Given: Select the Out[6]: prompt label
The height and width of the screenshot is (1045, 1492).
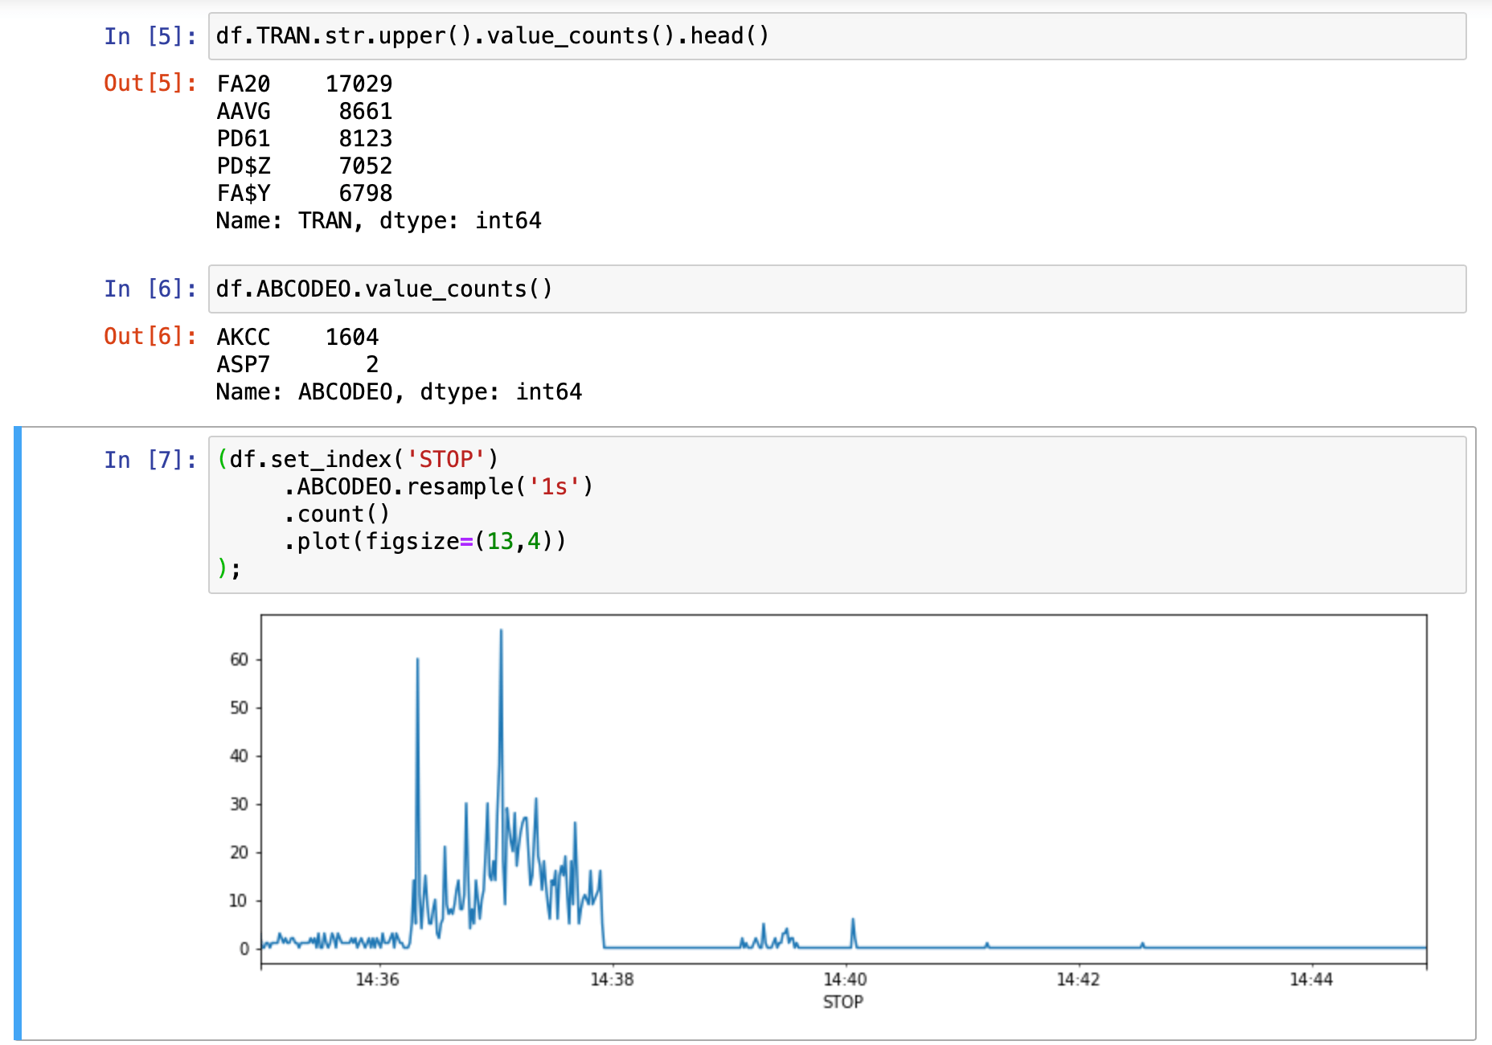Looking at the screenshot, I should pos(150,336).
